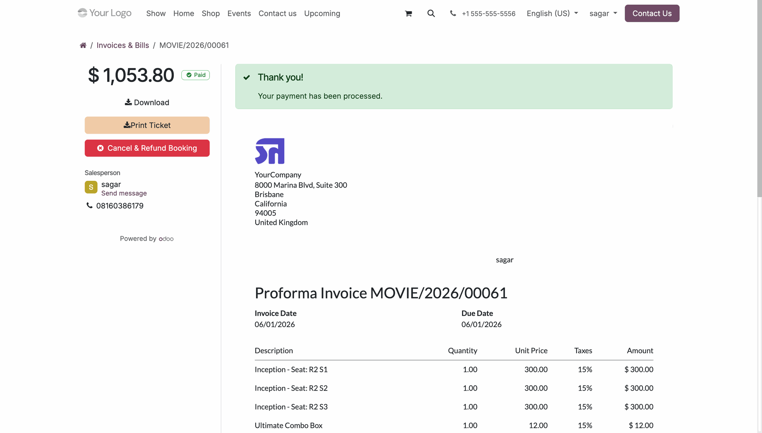Click the checkmark in Thank you banner
762x433 pixels.
coord(247,77)
